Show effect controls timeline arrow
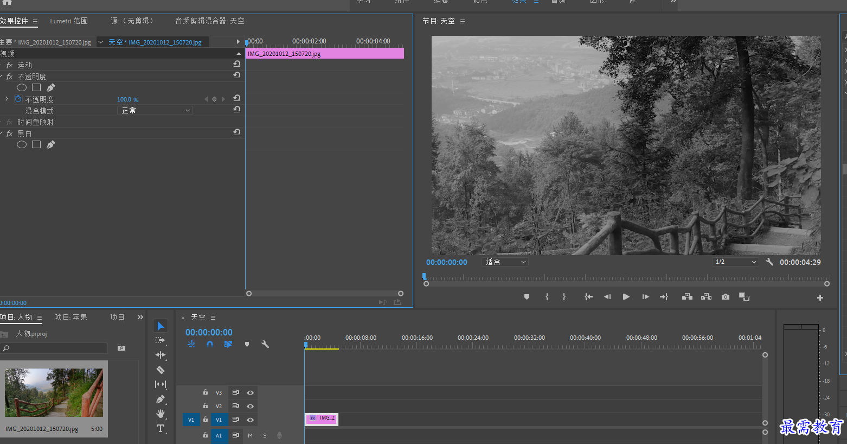The image size is (847, 444). (x=238, y=41)
